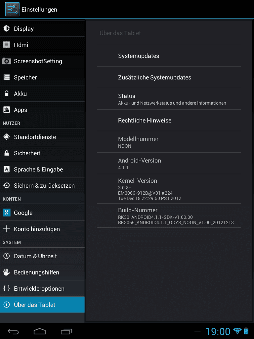Tap the Bedienungshilfen hand icon

[x=7, y=272]
